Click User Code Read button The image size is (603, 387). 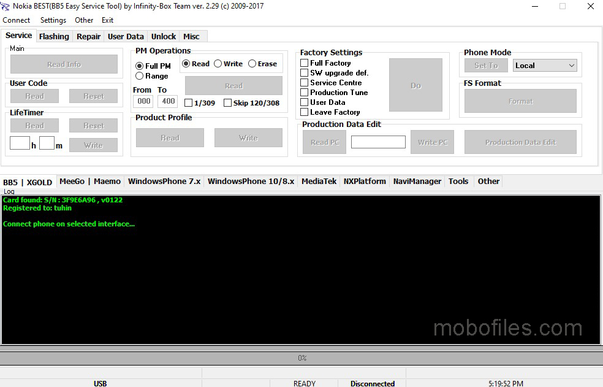pyautogui.click(x=34, y=96)
